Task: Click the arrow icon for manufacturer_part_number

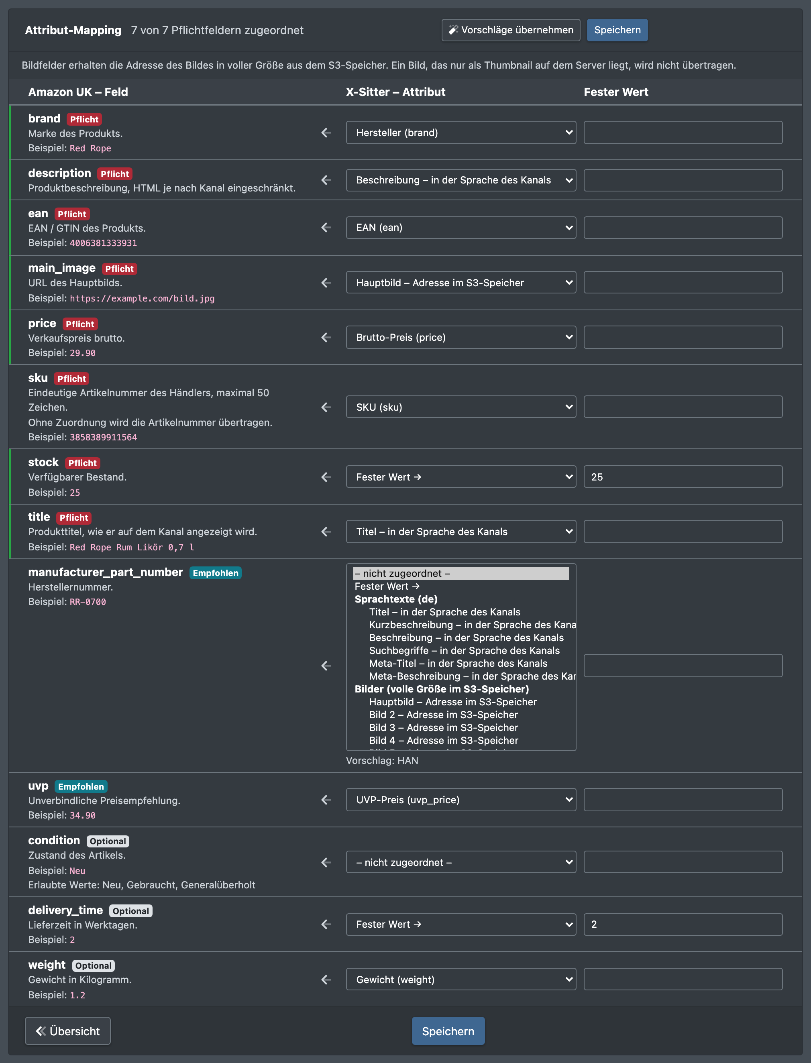Action: point(326,666)
